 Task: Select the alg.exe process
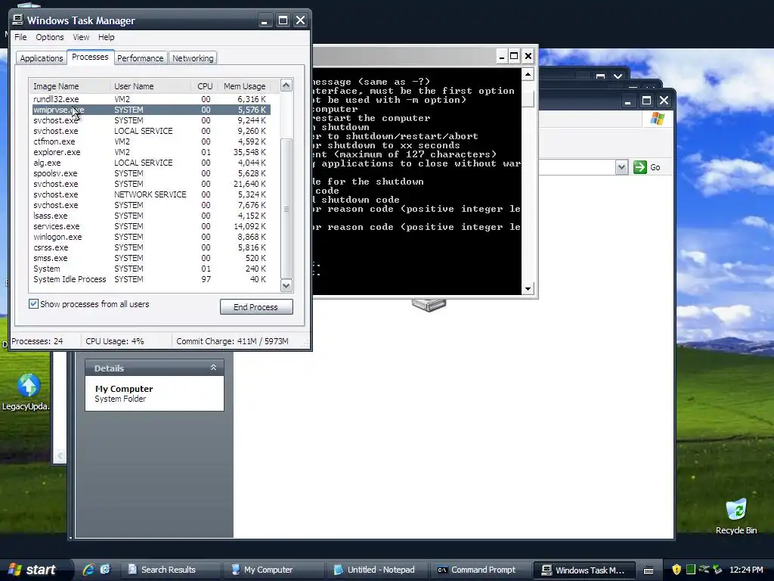[151, 163]
